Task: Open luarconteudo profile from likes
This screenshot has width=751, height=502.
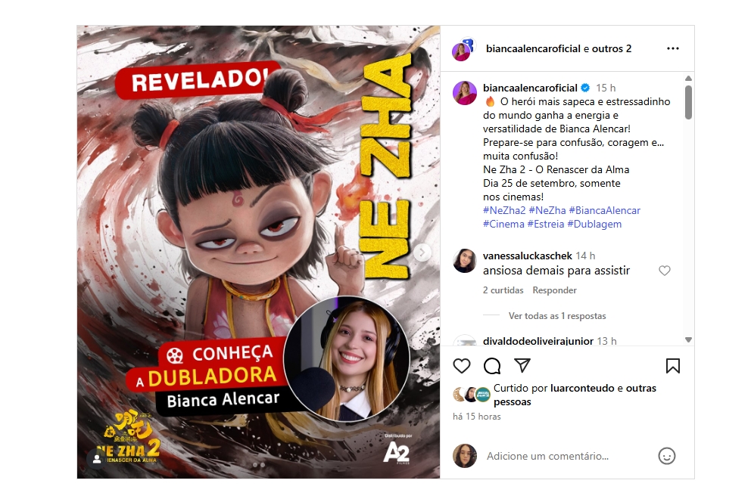Action: 582,388
